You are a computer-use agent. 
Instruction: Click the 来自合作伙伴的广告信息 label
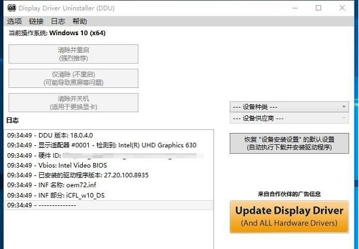pos(289,194)
